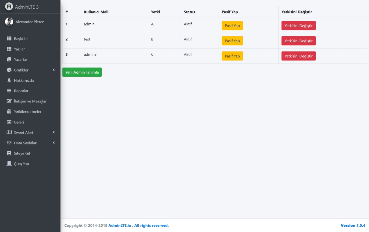The image size is (369, 232).
Task: Click the Hakkımızda tree icon
Action: (x=9, y=80)
